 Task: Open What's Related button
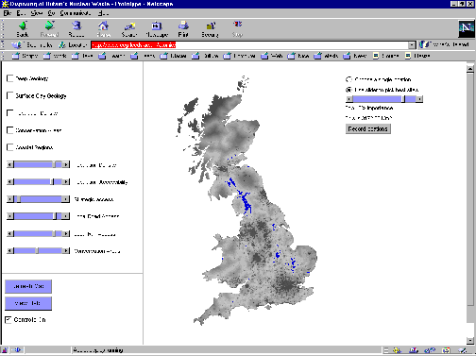(444, 44)
